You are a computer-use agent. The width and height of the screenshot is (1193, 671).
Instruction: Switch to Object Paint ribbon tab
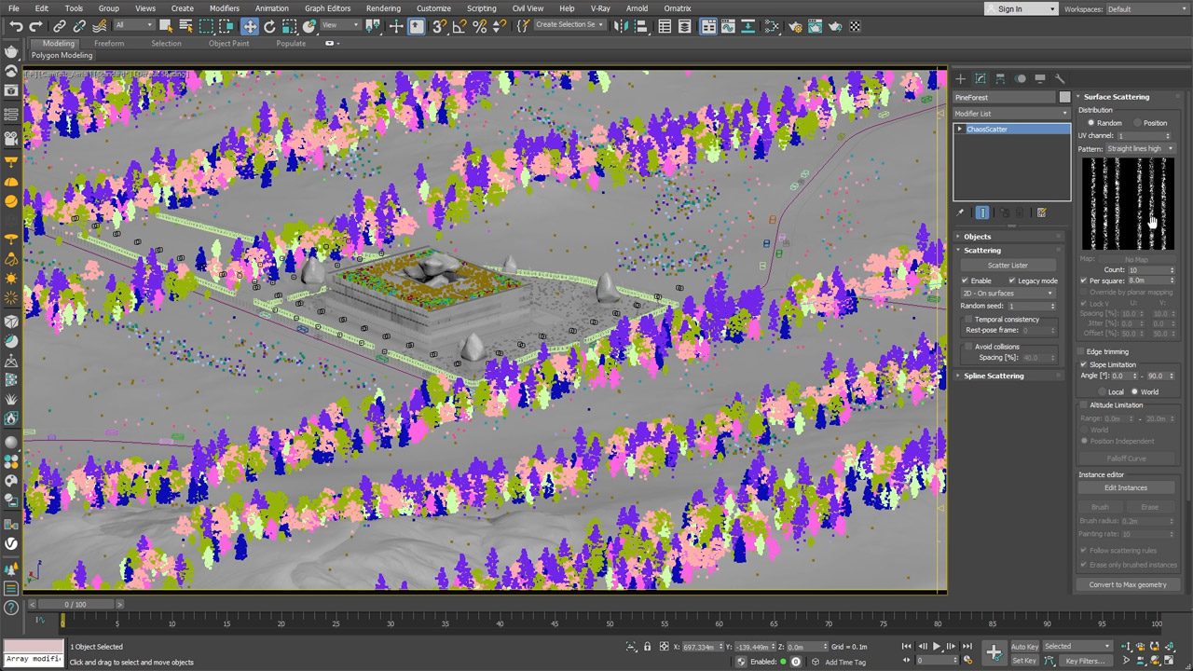228,44
